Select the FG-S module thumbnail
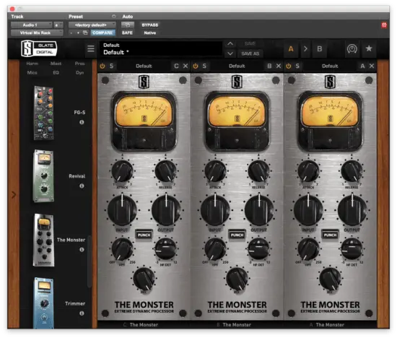The width and height of the screenshot is (397, 338). tap(44, 113)
